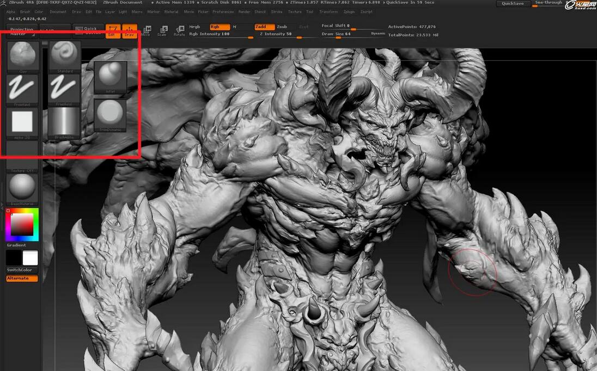Open the Marker menu

click(154, 12)
